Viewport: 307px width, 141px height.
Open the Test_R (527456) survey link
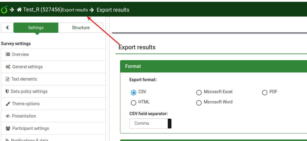pos(42,10)
